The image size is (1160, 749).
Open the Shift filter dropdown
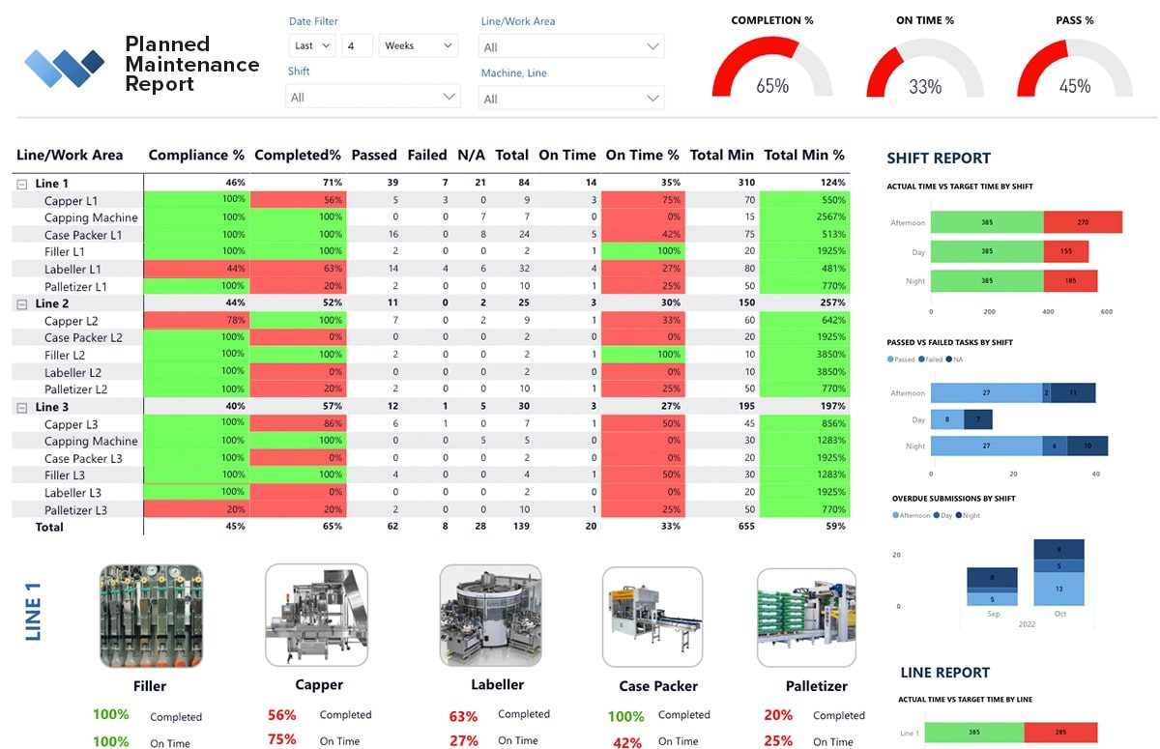click(x=373, y=97)
